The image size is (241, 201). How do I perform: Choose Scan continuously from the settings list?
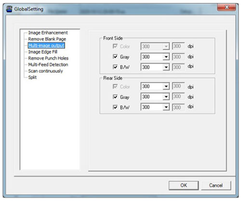click(x=45, y=71)
